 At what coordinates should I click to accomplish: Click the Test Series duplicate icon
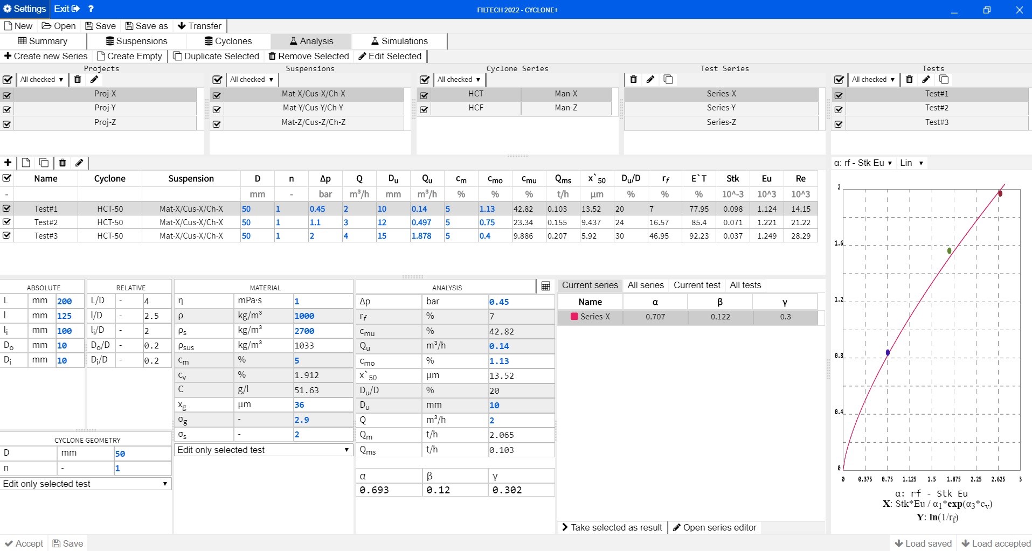tap(668, 79)
